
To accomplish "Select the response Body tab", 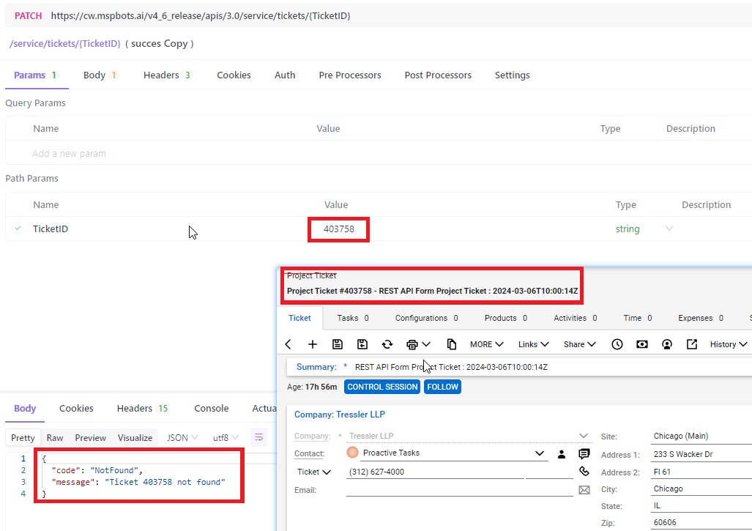I will coord(25,408).
